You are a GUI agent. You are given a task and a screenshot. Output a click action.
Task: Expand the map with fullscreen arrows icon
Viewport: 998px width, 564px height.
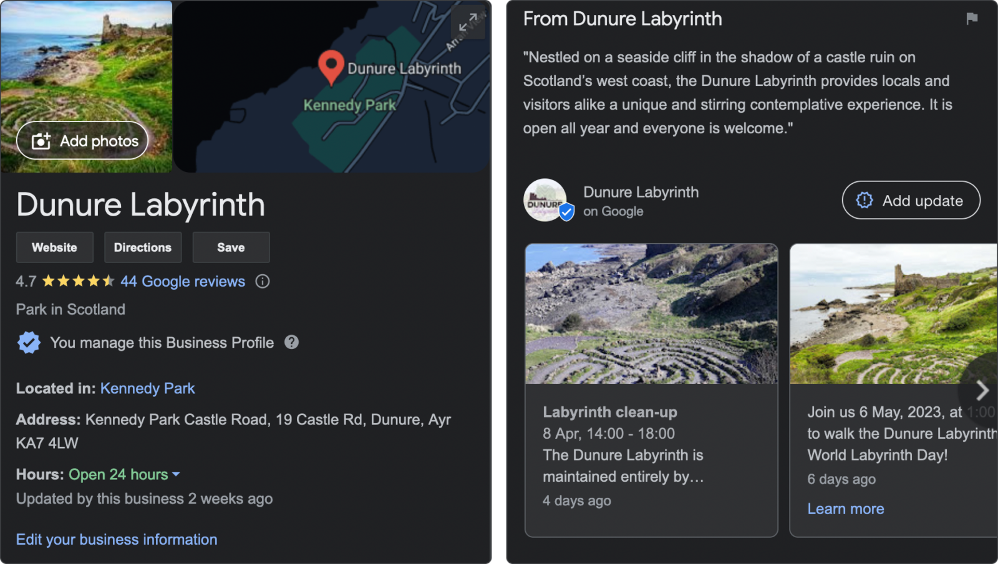point(468,23)
